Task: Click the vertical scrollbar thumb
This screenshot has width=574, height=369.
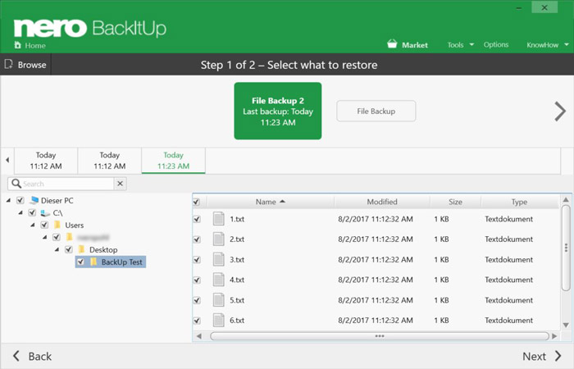Action: [x=566, y=248]
